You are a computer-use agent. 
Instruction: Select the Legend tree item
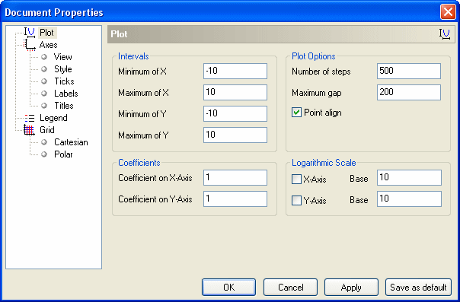click(53, 118)
